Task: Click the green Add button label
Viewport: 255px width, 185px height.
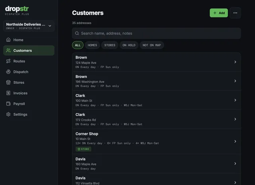Action: [x=222, y=13]
